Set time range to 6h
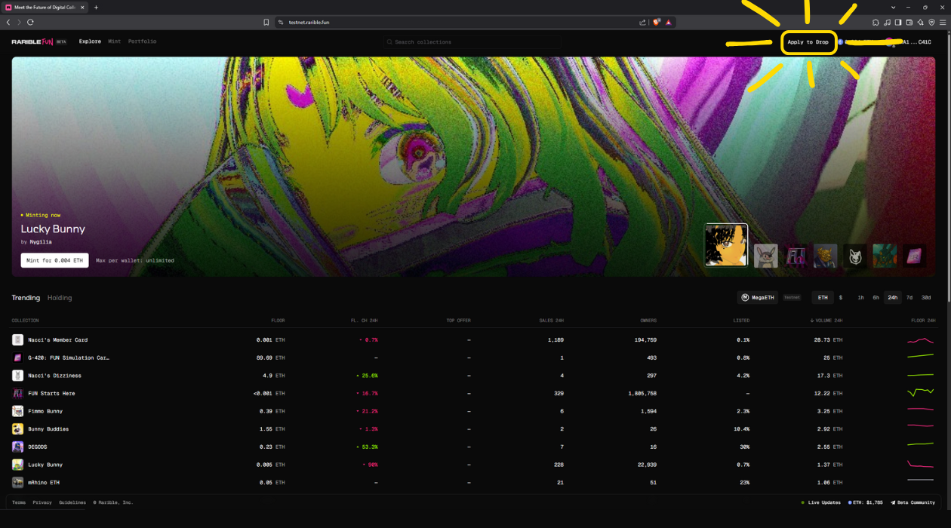 (876, 298)
